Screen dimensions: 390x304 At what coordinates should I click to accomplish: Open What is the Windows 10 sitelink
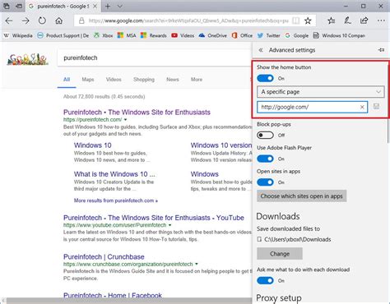(114, 174)
